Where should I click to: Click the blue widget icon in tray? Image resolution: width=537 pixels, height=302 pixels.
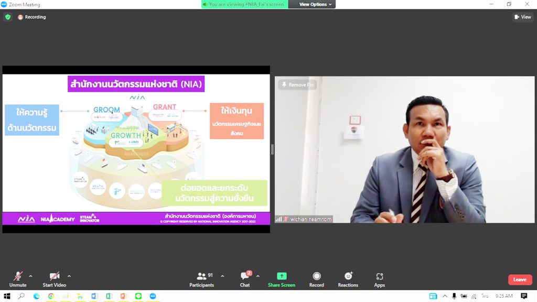coord(433,296)
